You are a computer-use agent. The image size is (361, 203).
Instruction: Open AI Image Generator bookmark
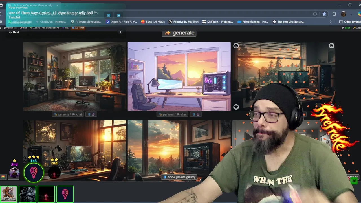coord(86,22)
